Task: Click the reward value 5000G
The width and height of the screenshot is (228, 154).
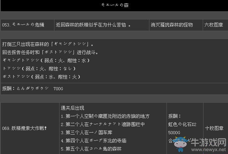Action: (174, 133)
